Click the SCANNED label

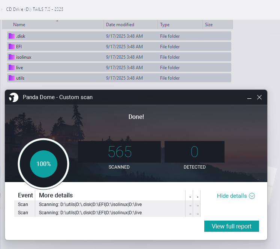pyautogui.click(x=119, y=167)
